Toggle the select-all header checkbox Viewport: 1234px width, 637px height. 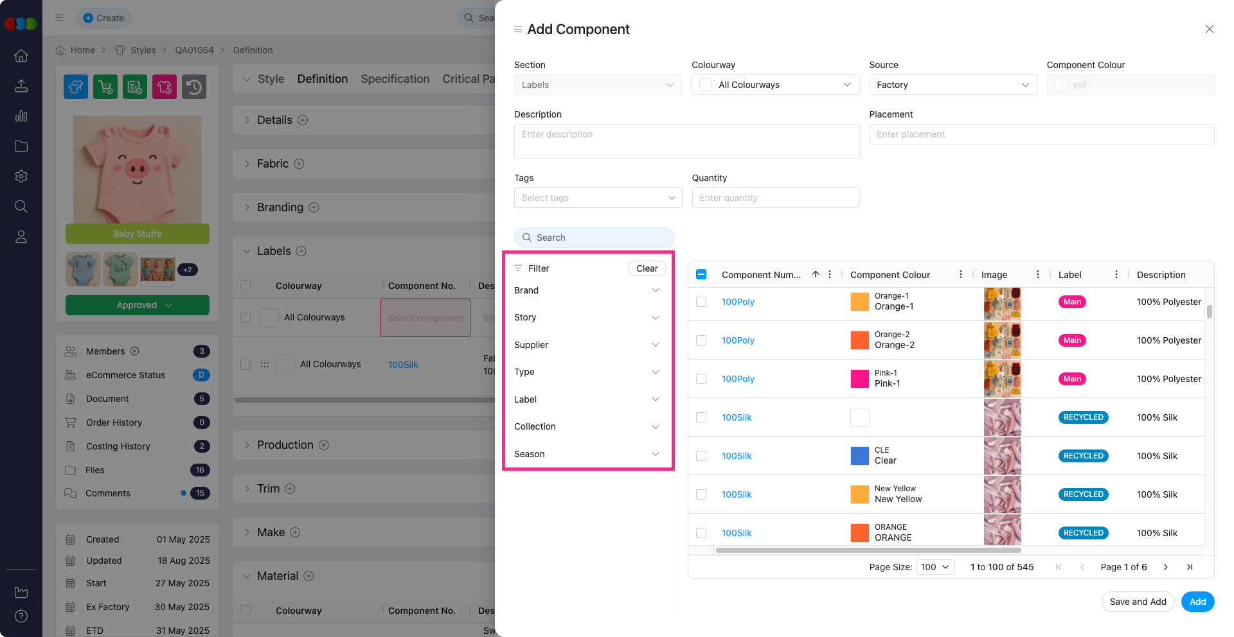coord(701,274)
